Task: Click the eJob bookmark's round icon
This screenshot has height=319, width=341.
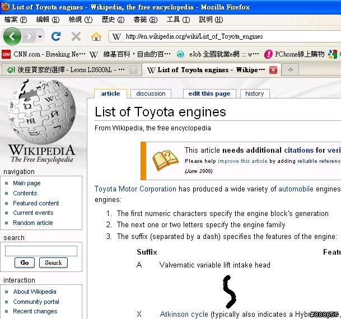Action: coord(180,54)
